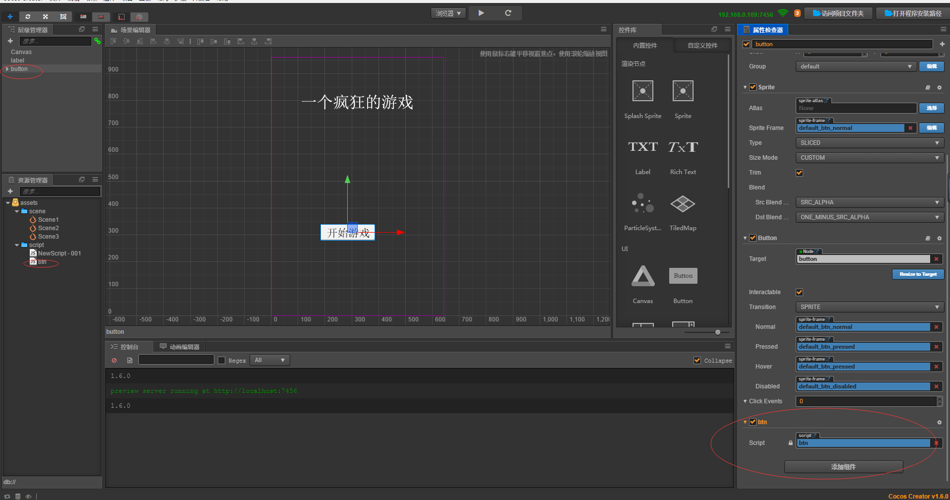Pick the Canvas control icon
Screen dimensions: 950x500
(x=643, y=276)
